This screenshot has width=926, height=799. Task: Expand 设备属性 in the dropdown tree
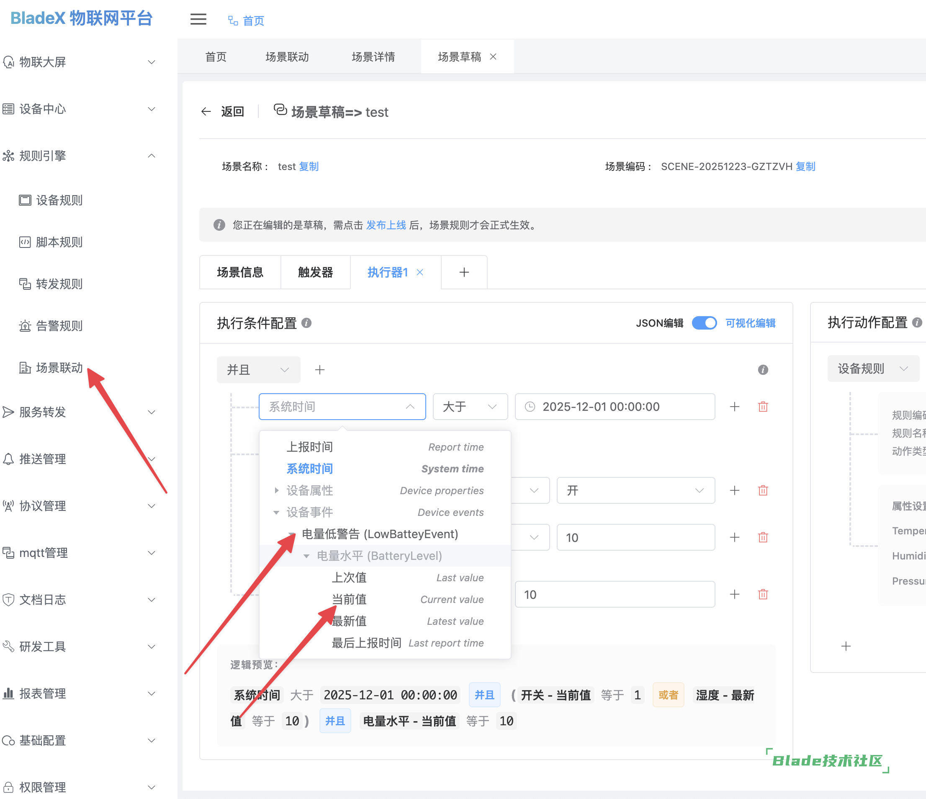coord(277,490)
